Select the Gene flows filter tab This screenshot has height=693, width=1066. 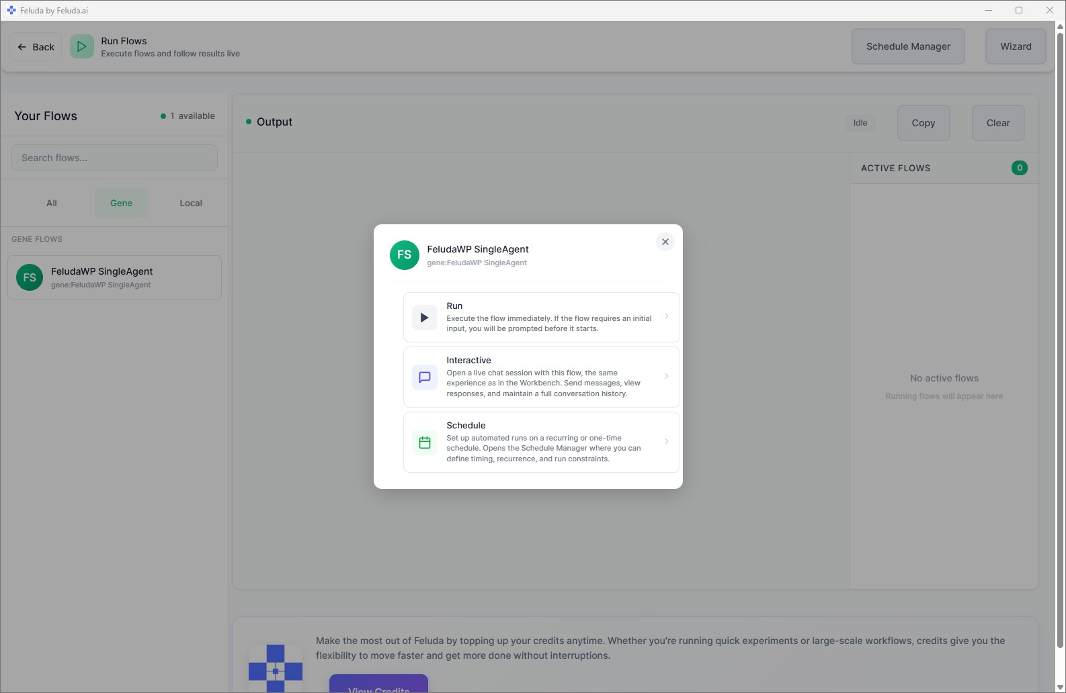[121, 203]
